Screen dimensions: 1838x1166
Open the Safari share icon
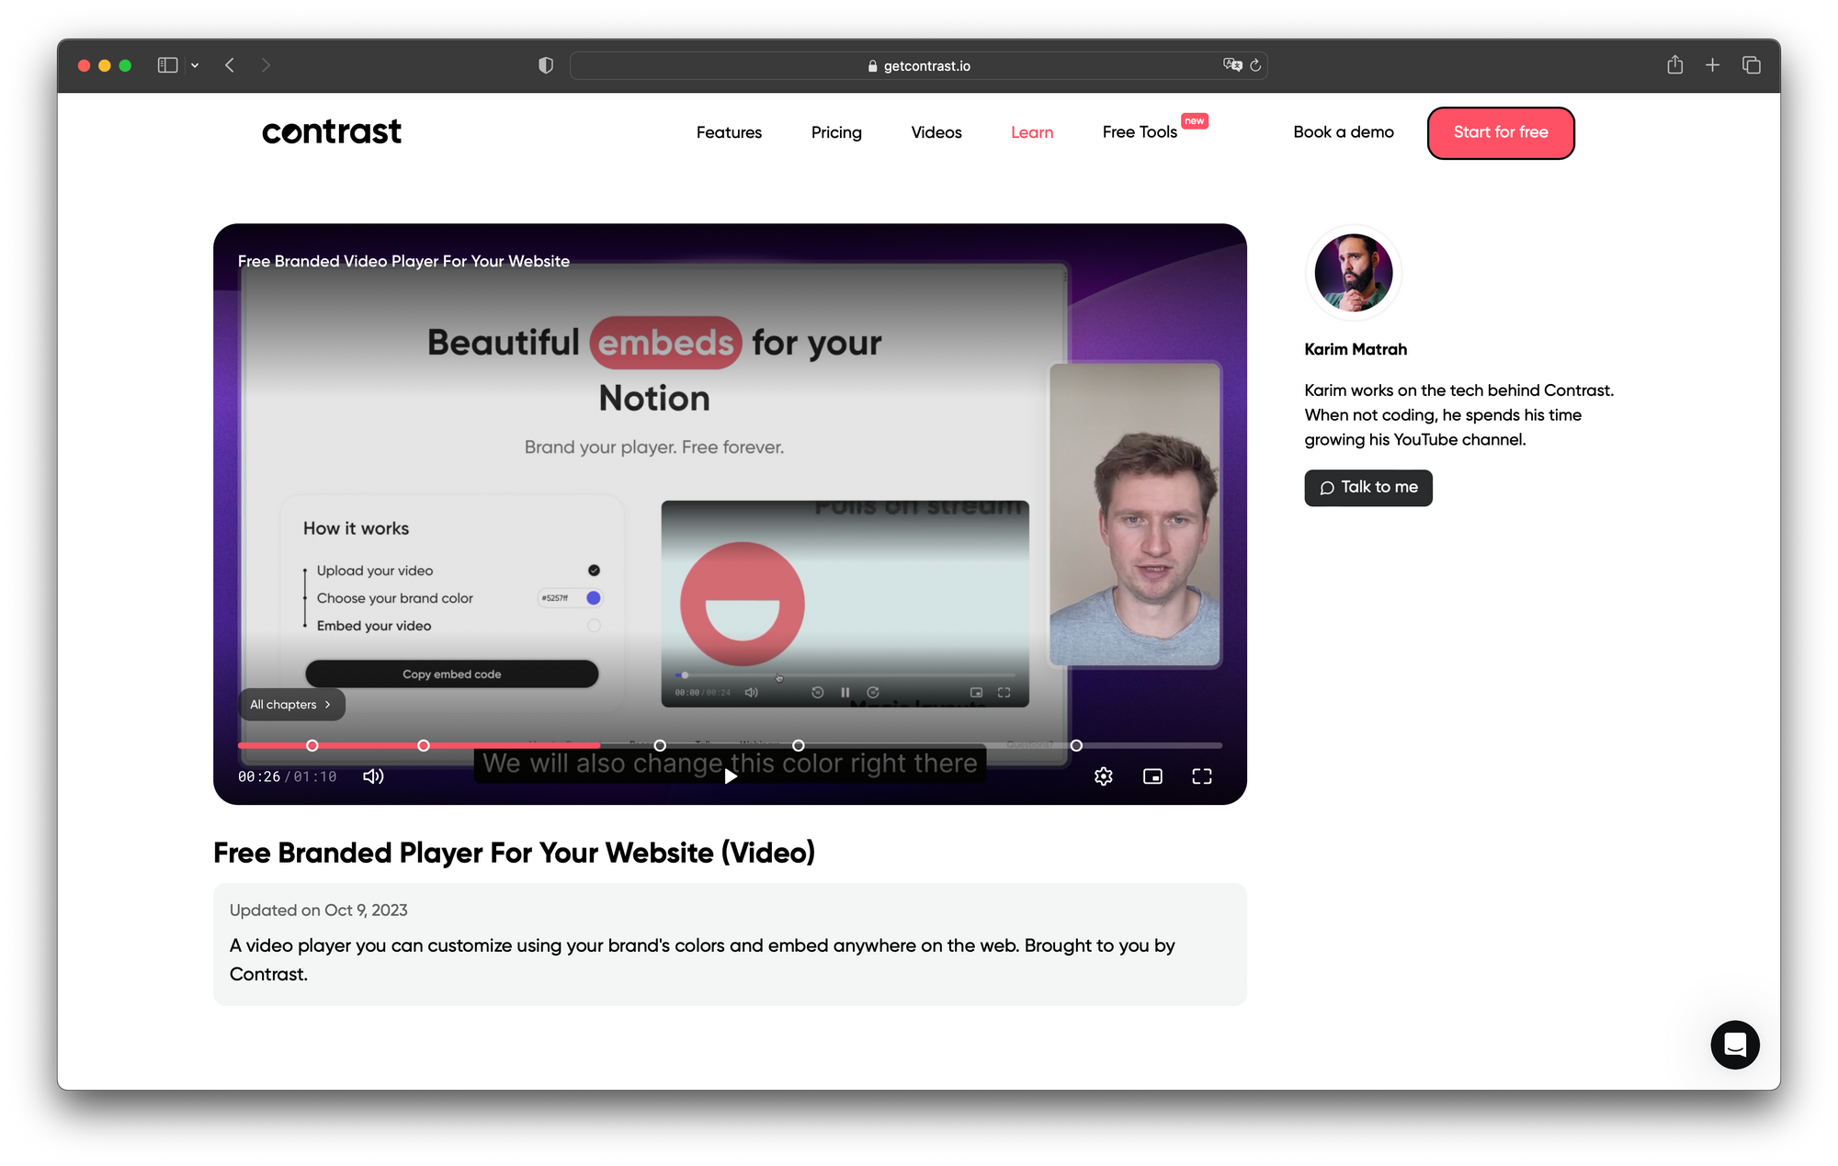coord(1675,64)
